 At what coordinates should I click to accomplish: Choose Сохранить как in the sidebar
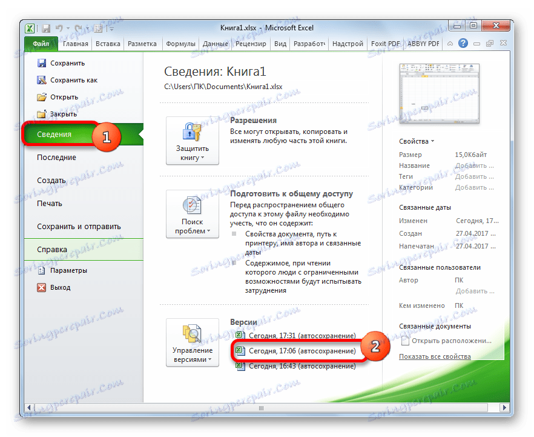pos(74,80)
